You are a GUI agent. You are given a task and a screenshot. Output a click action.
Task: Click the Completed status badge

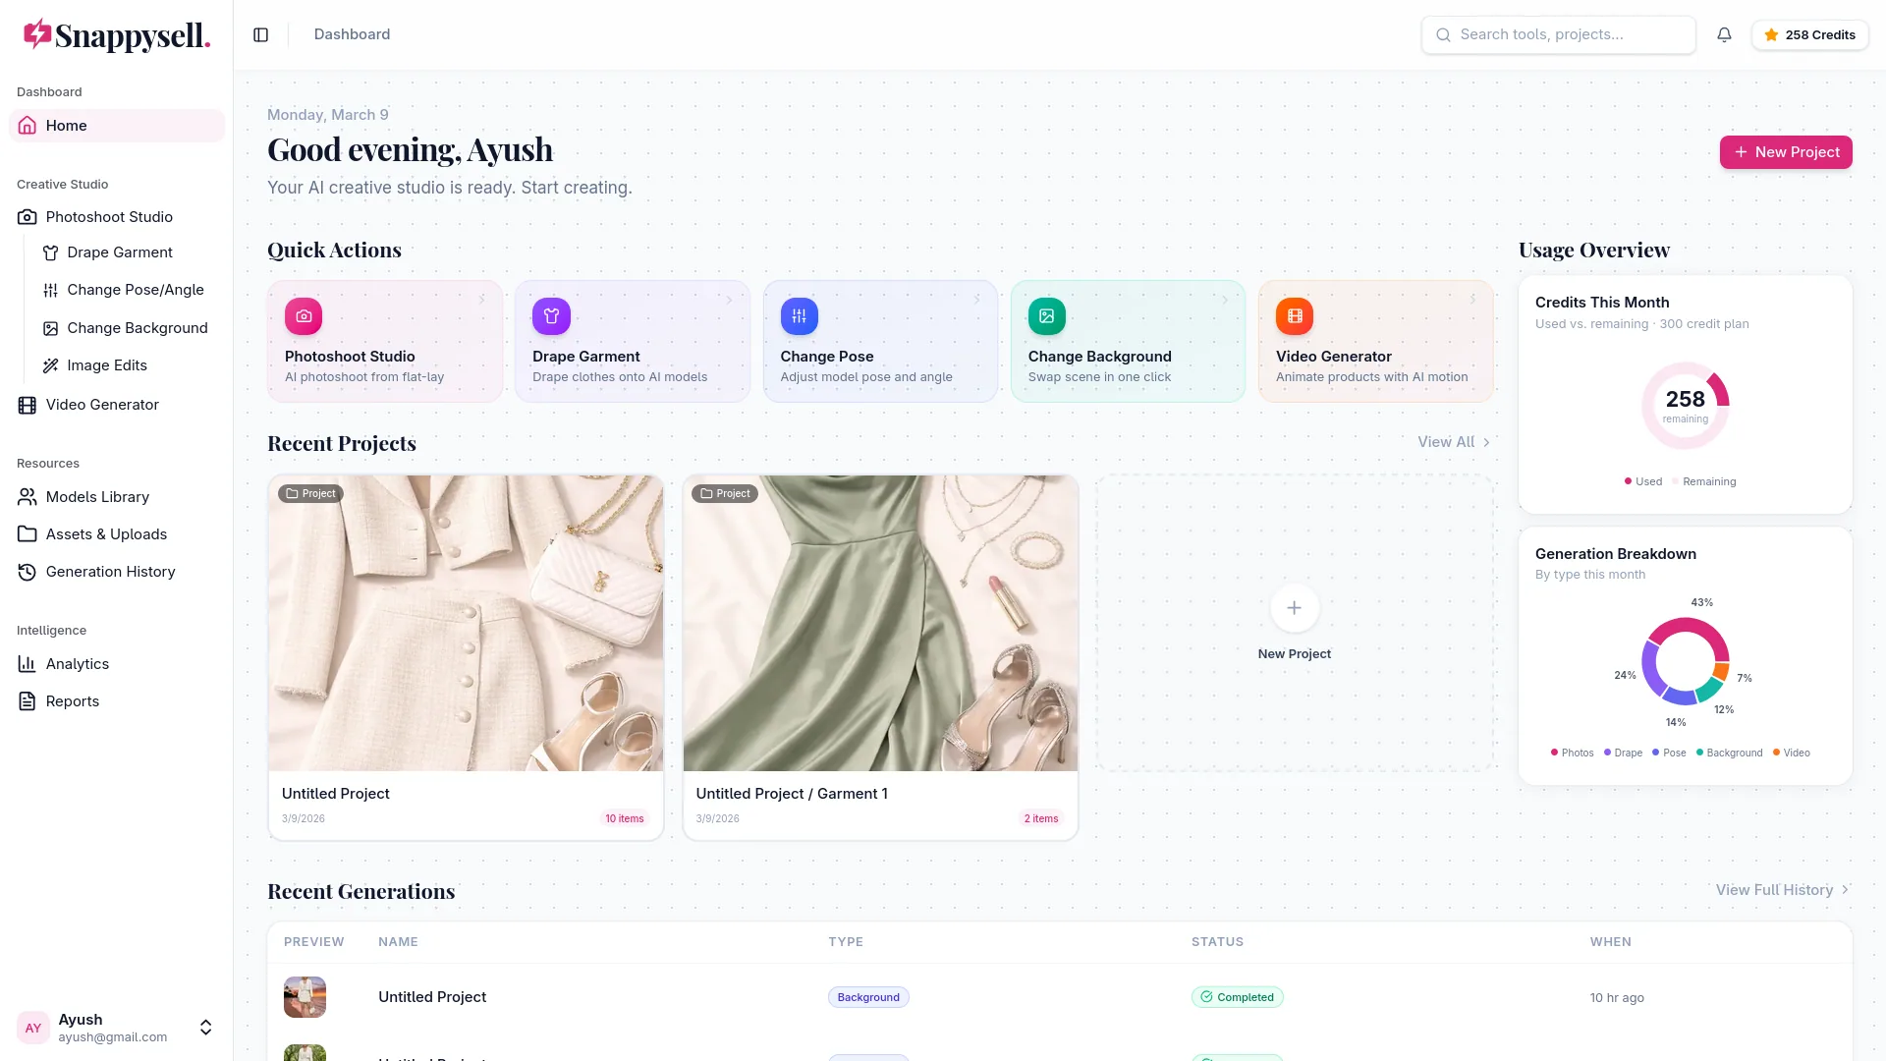coord(1237,997)
